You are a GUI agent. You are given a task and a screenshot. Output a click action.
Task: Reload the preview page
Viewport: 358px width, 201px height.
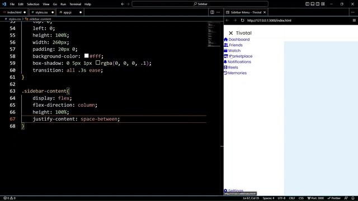(242, 20)
